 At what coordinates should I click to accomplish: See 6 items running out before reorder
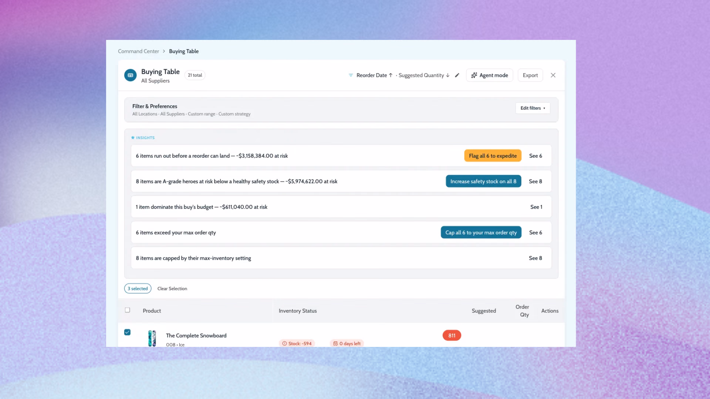tap(535, 156)
